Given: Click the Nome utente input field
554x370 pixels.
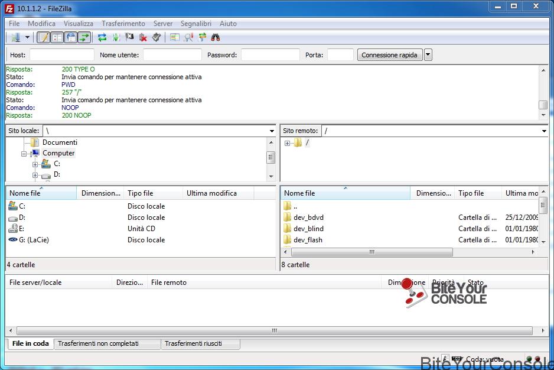Looking at the screenshot, I should tap(172, 55).
